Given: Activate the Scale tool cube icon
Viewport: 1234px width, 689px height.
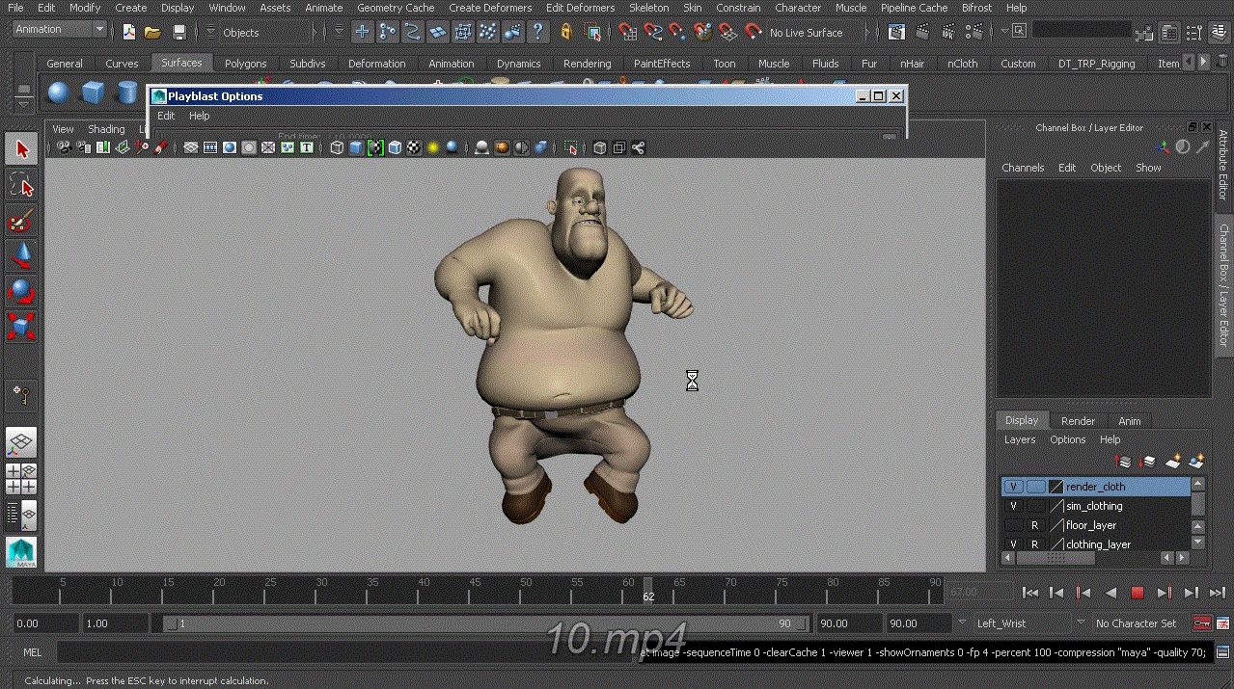Looking at the screenshot, I should [21, 327].
